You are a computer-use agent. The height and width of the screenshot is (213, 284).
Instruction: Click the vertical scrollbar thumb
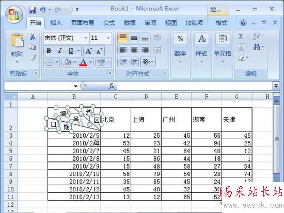276,139
